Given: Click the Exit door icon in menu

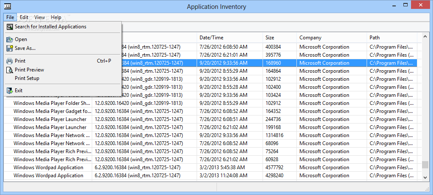Looking at the screenshot, I should 10,91.
